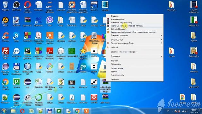Click the FileZilla Client shortcut
Screen dimensions: 202x114
point(5,53)
